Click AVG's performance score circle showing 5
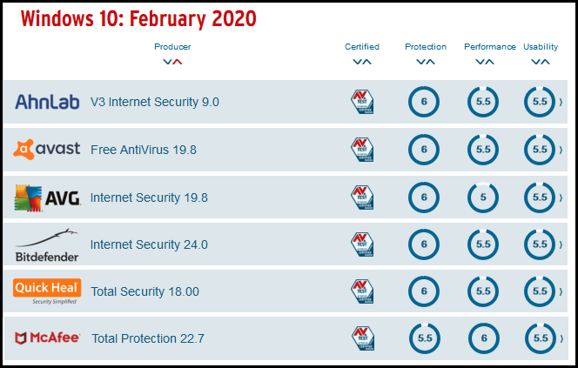This screenshot has width=578, height=368. pyautogui.click(x=483, y=197)
